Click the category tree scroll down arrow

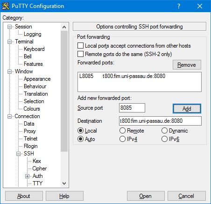point(64,183)
